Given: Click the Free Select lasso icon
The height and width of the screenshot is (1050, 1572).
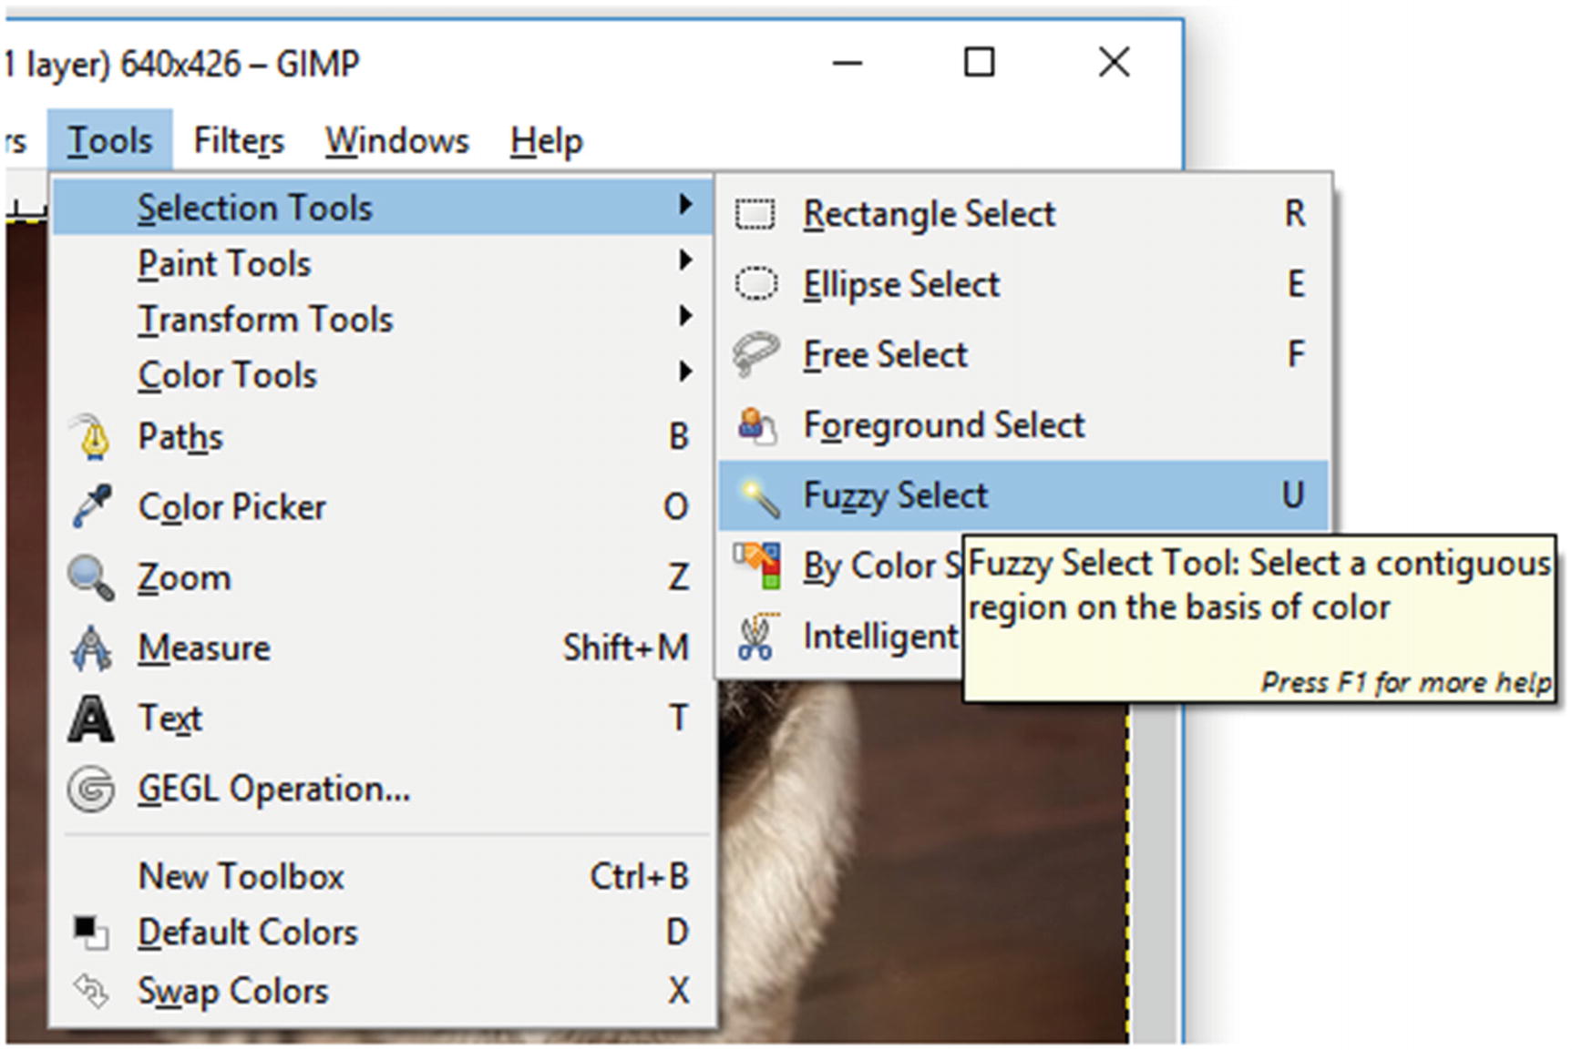Looking at the screenshot, I should 755,354.
